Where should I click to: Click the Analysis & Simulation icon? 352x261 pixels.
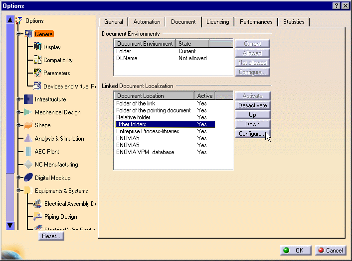click(28, 139)
